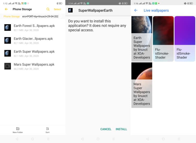Tap the SuperWallpaperEarth title text
This screenshot has height=143, width=196.
(95, 10)
